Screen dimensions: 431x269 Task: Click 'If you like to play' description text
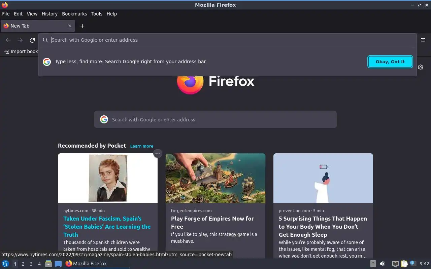(x=214, y=238)
